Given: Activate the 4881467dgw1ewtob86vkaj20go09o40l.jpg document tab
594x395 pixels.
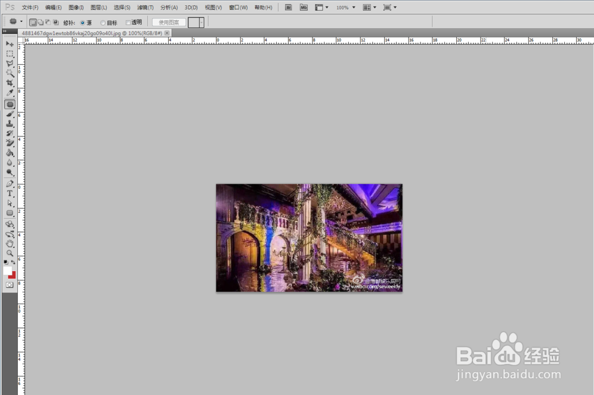Looking at the screenshot, I should coord(91,33).
